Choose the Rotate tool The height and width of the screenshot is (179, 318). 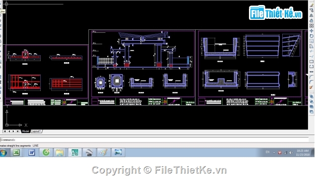tap(312, 36)
